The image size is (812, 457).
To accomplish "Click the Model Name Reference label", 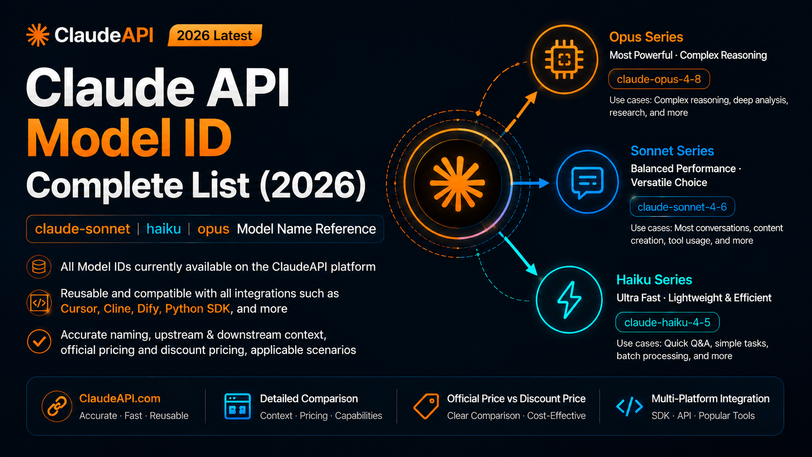I will click(x=306, y=229).
